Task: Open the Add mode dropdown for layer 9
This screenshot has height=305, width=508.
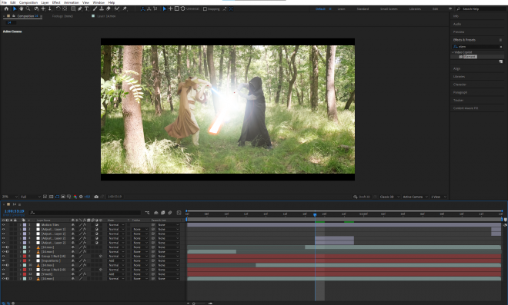Action: tap(116, 260)
